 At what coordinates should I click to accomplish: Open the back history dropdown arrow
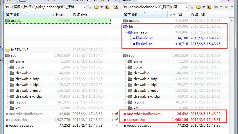click(221, 7)
